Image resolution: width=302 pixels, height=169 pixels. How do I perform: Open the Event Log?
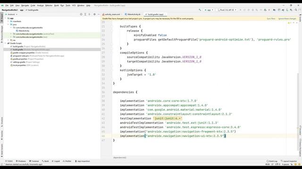coord(272,161)
